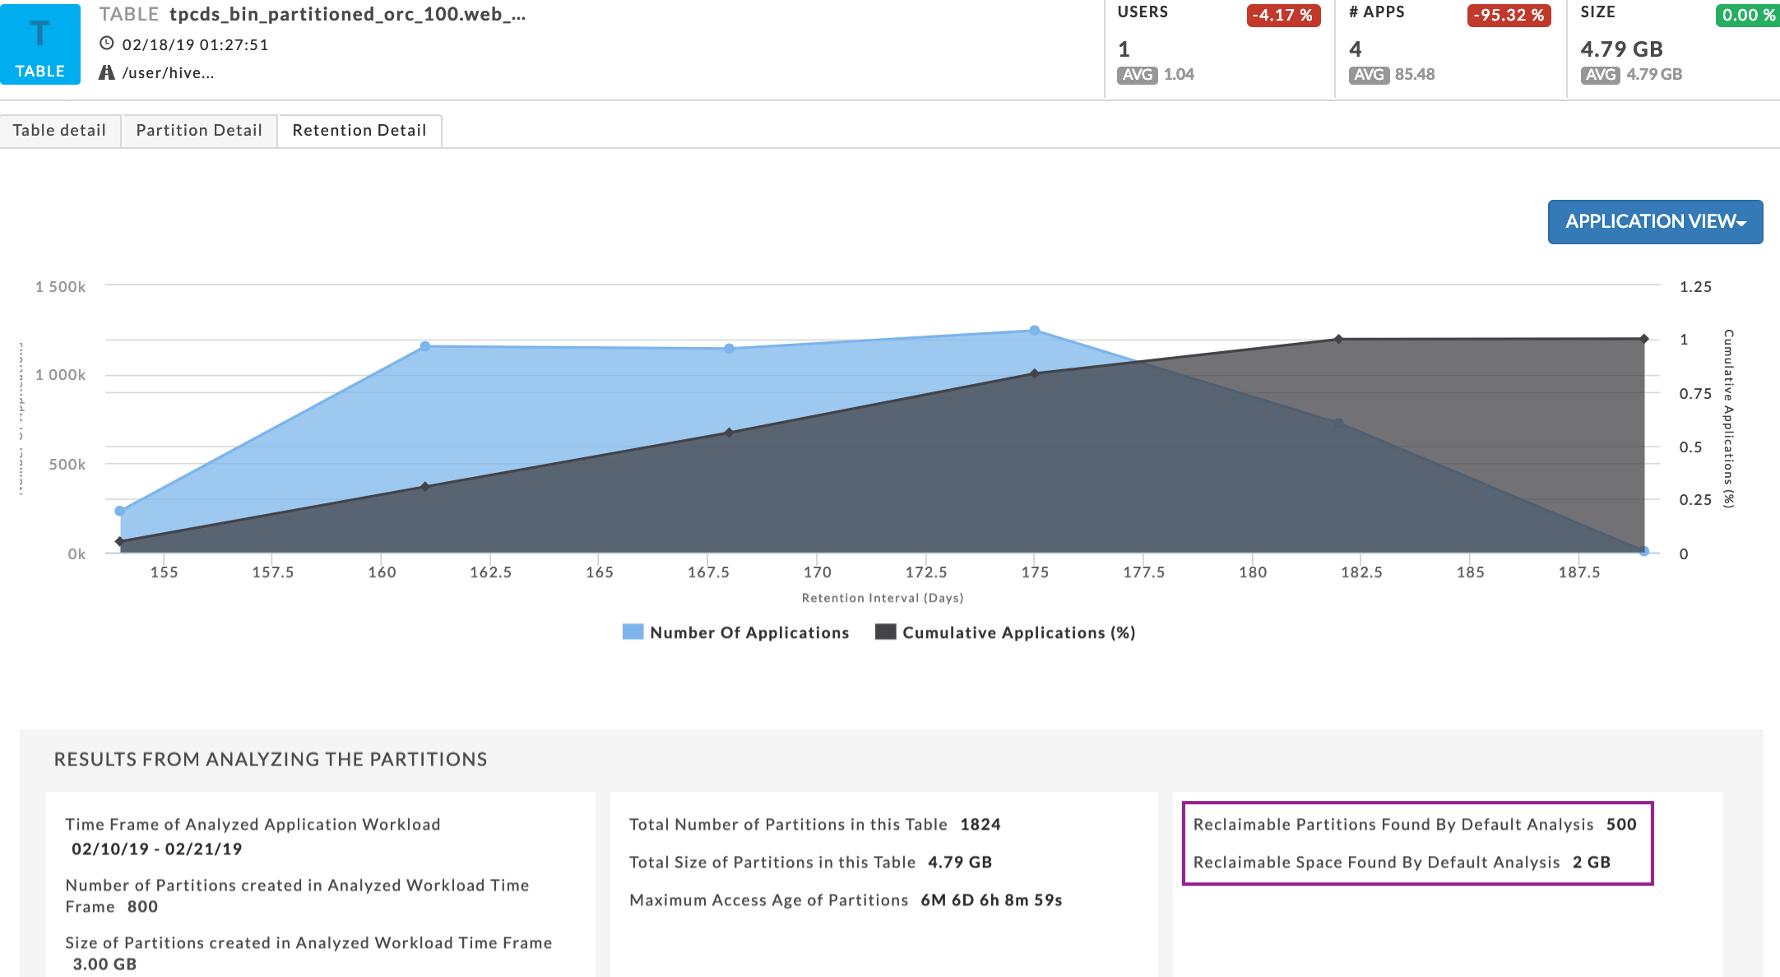Select the Retention Detail tab

tap(359, 131)
